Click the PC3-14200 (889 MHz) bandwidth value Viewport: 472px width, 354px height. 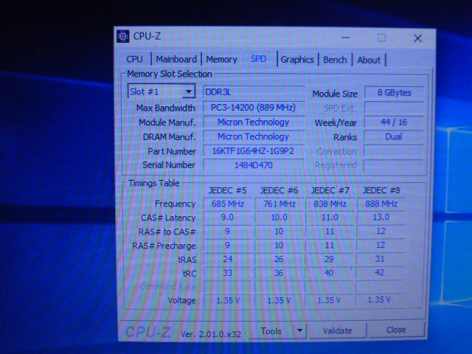pos(254,108)
